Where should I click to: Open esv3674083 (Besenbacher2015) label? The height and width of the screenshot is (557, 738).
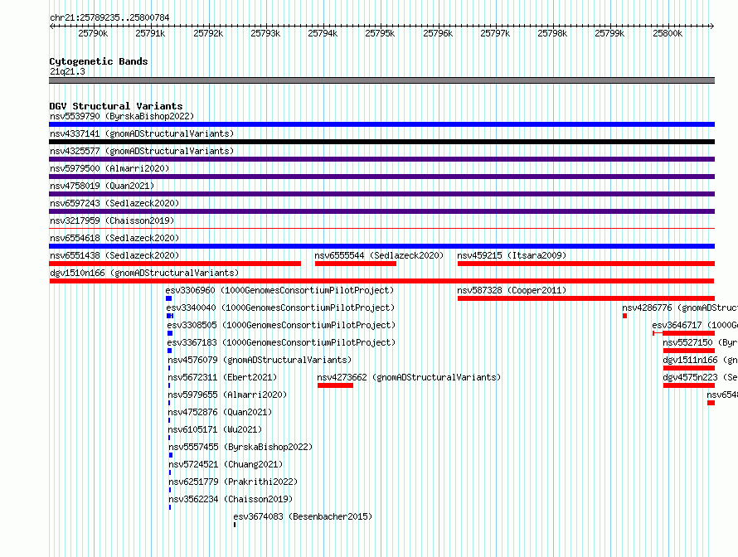303,516
